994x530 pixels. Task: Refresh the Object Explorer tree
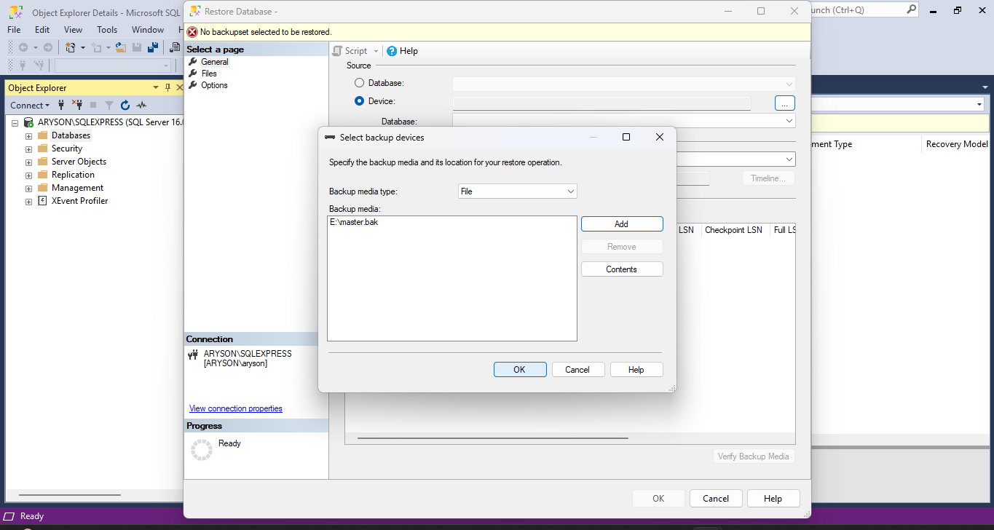[x=125, y=105]
